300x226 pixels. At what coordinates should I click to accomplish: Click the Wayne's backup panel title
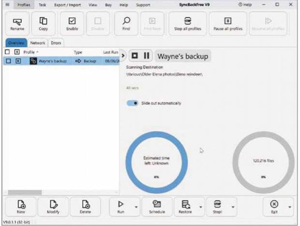(183, 56)
